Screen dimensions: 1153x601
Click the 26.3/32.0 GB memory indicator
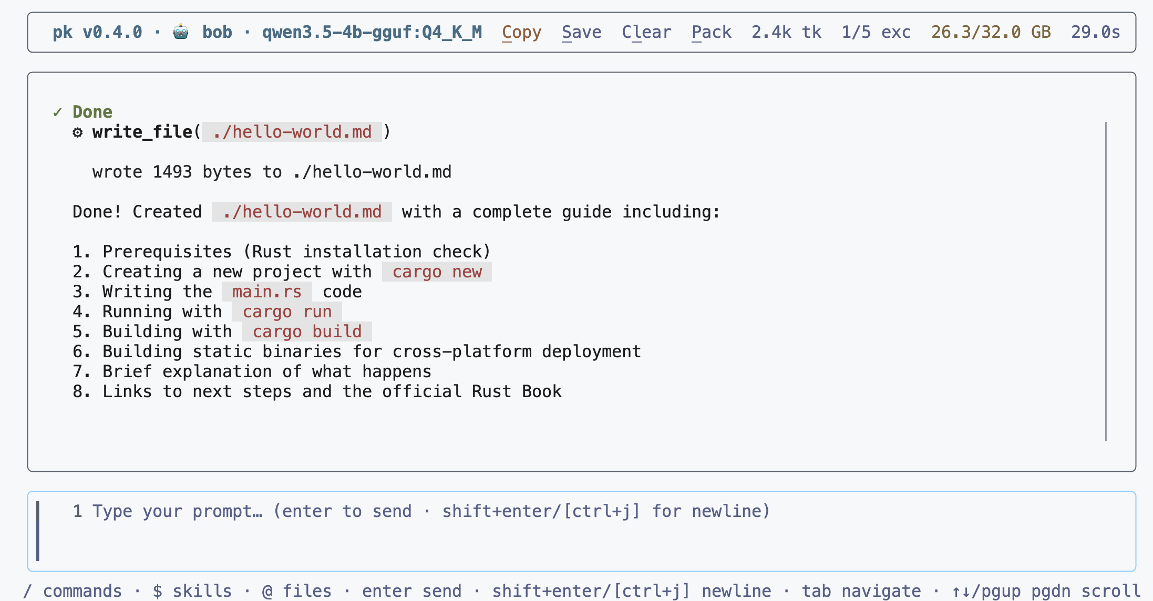tap(991, 32)
